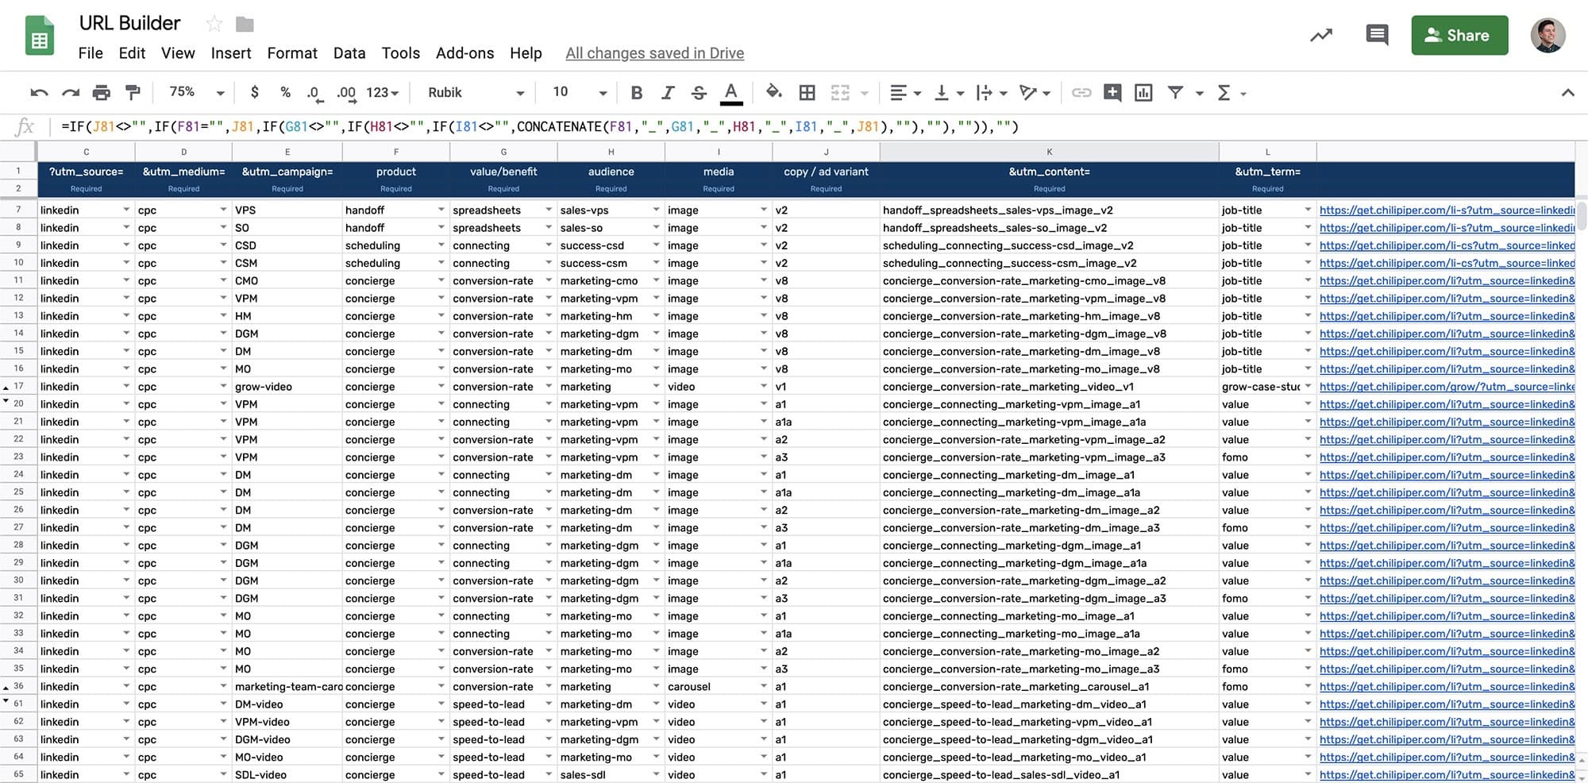
Task: Open the chilipiper URL link in row 17
Action: click(1447, 387)
